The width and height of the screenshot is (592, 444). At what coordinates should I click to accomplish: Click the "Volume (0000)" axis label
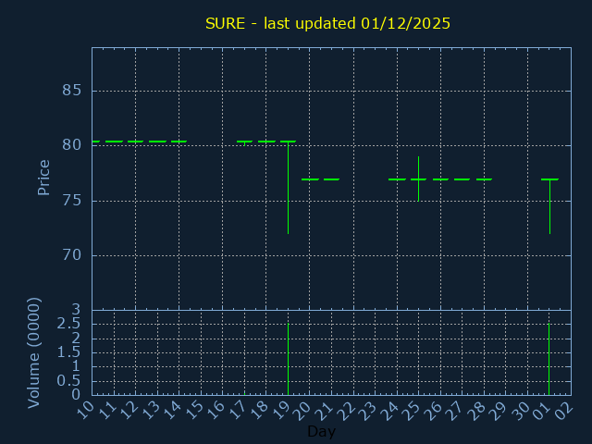point(34,352)
